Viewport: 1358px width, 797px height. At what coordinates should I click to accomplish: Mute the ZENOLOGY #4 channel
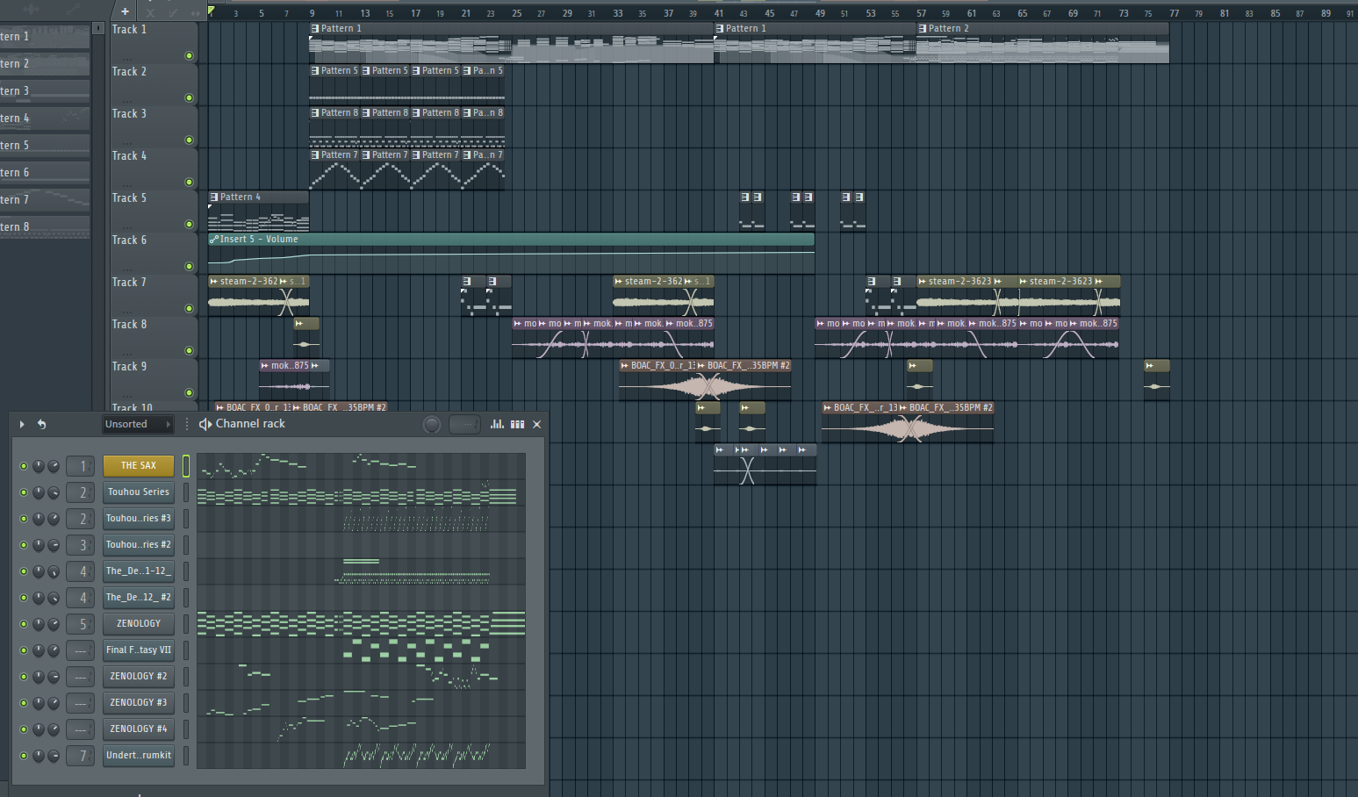24,729
